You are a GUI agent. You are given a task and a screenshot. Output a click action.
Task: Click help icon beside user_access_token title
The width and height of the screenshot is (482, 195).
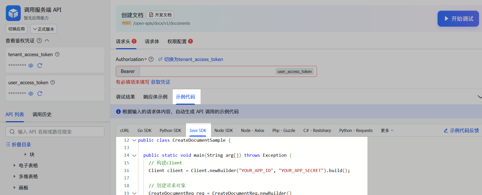coord(53,82)
